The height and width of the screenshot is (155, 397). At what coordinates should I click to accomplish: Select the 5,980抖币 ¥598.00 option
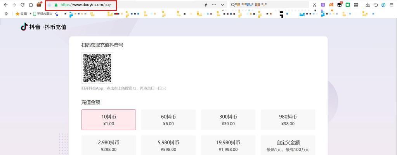[x=168, y=145]
